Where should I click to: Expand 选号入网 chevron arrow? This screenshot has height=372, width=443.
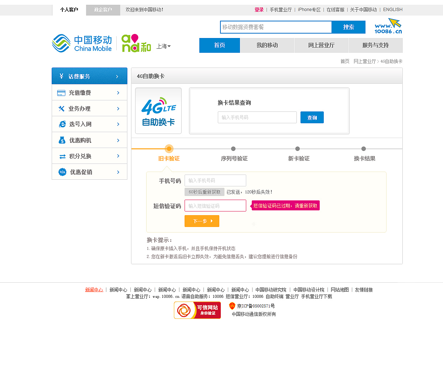pyautogui.click(x=118, y=124)
